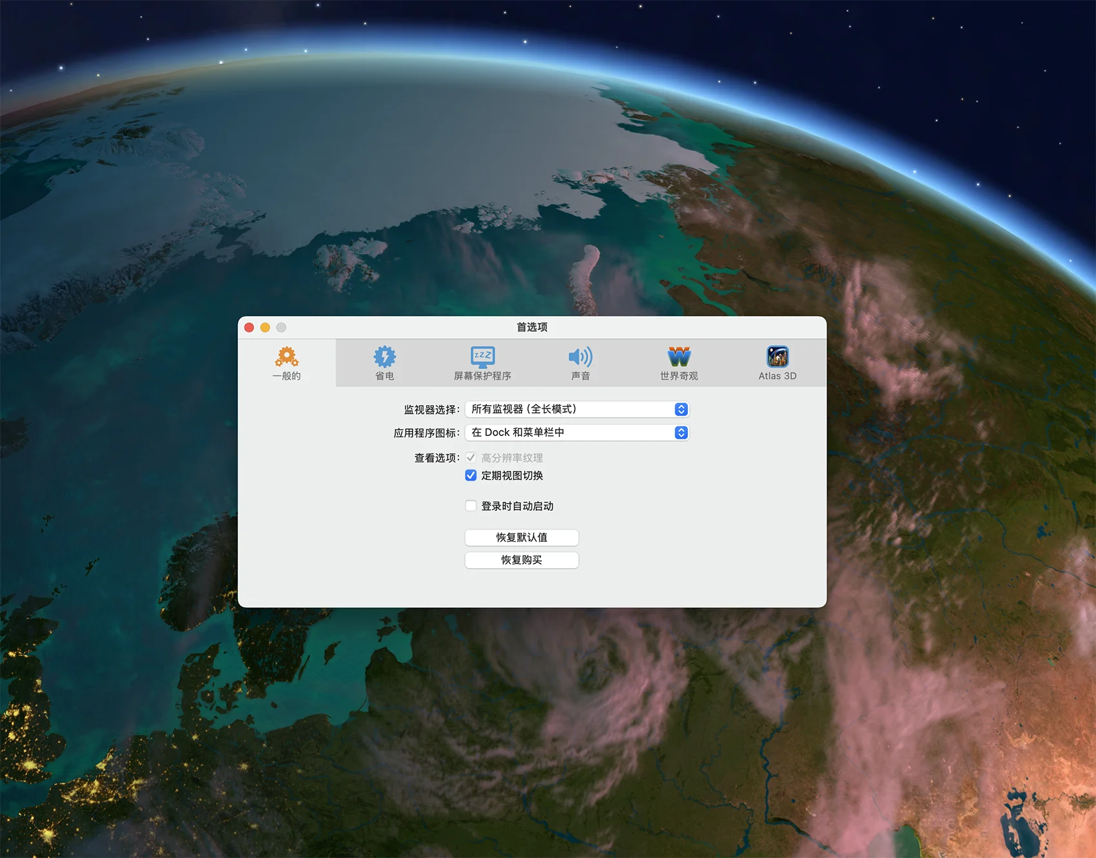Viewport: 1096px width, 858px height.
Task: Click the 恢复购买 restore purchases button
Action: pos(522,560)
